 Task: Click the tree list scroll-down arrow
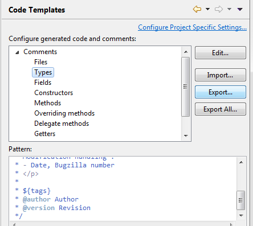click(x=186, y=135)
